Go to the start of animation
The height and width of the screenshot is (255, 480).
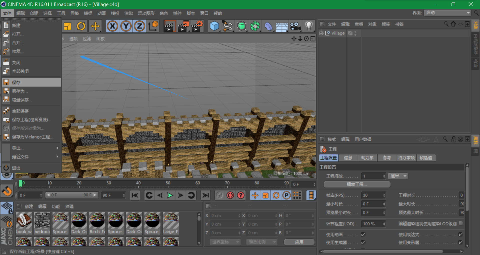pyautogui.click(x=135, y=195)
